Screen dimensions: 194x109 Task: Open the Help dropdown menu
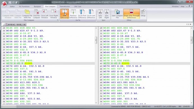click(183, 6)
